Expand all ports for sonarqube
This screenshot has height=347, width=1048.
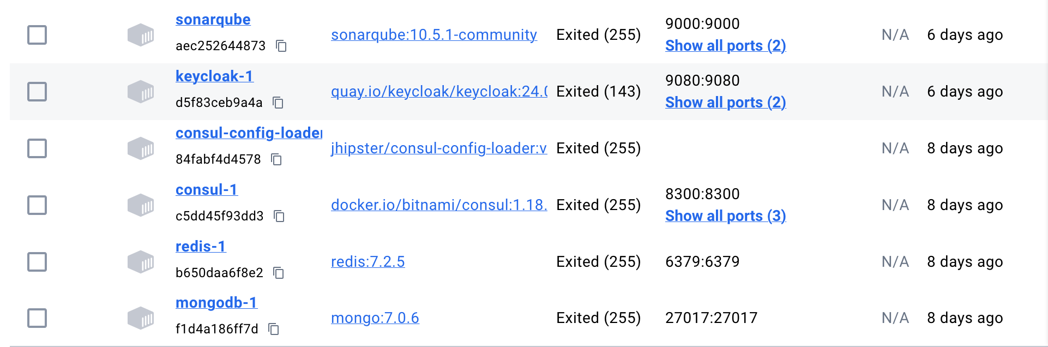click(725, 46)
